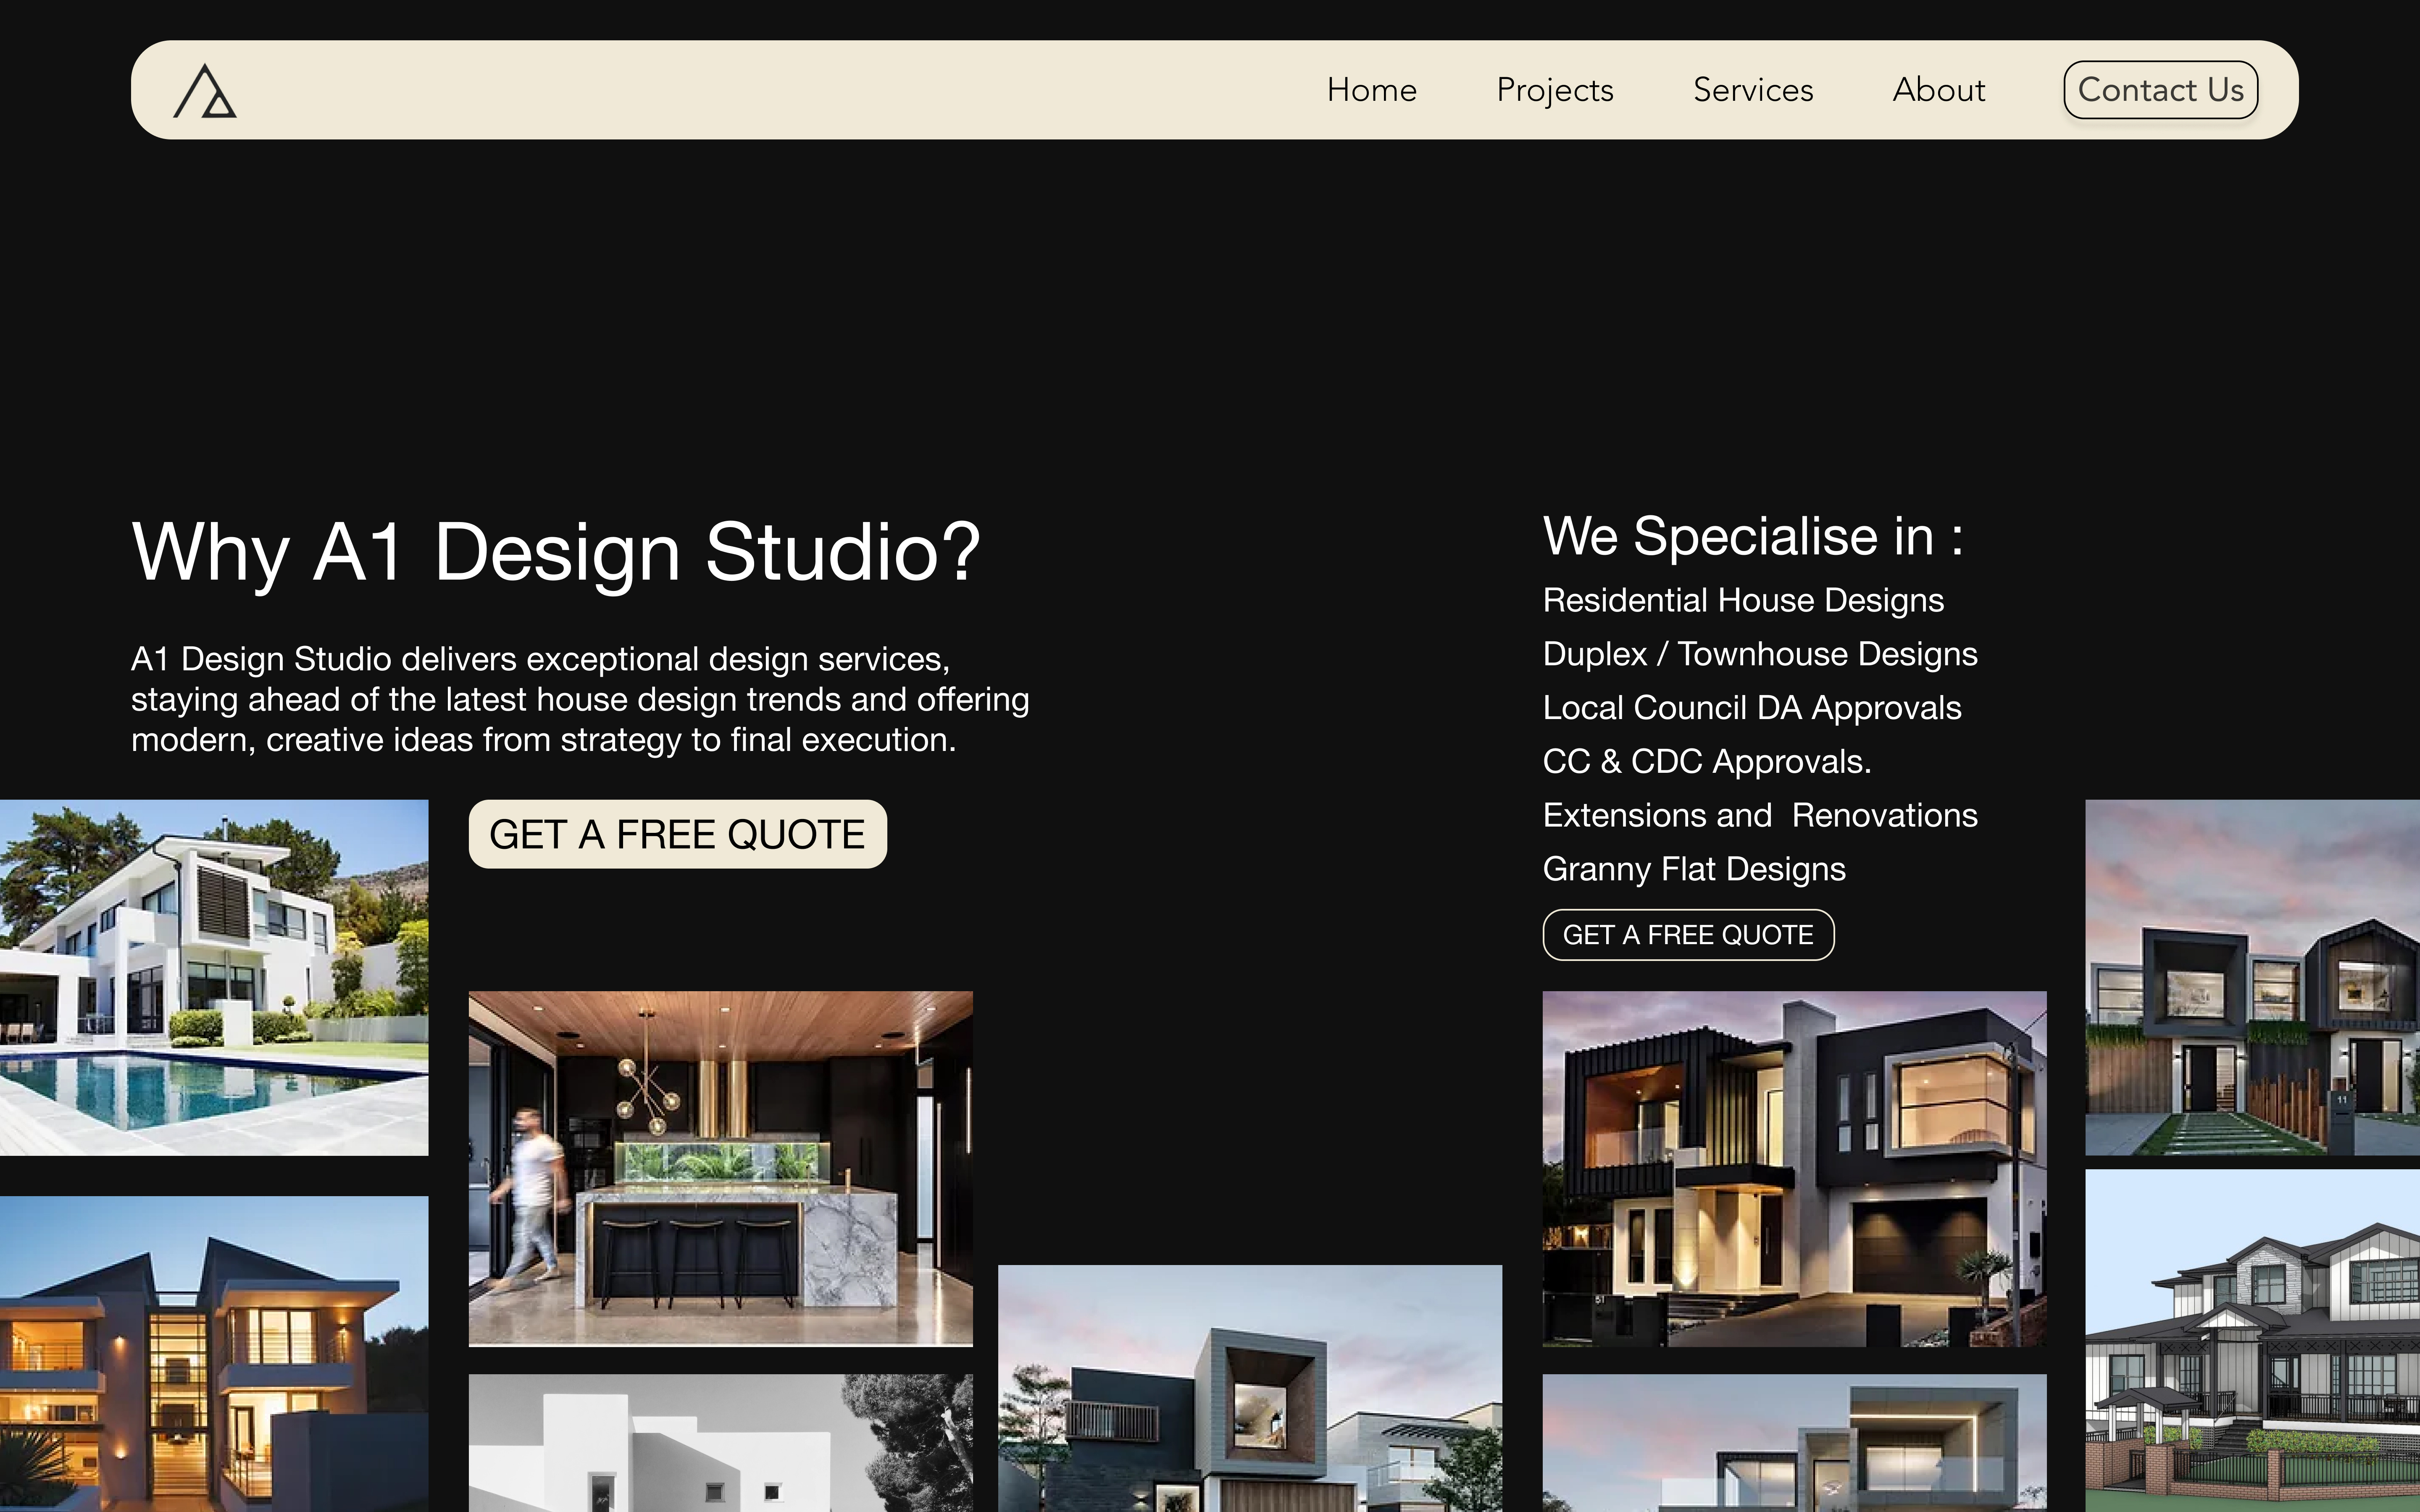Open the black modern two-storey house photo

[1794, 1168]
